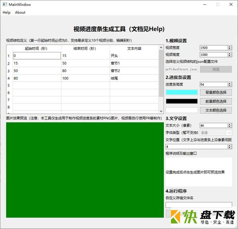Click table scrollbar down arrow
Image resolution: width=238 pixels, height=229 pixels.
(161, 111)
